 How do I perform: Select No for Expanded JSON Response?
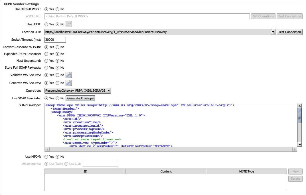tap(57, 54)
